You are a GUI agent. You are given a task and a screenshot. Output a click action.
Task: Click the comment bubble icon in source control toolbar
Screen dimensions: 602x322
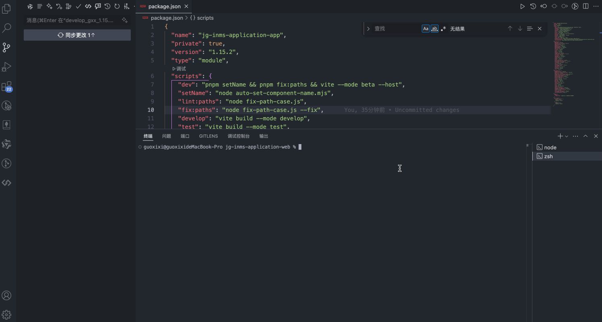pyautogui.click(x=98, y=6)
